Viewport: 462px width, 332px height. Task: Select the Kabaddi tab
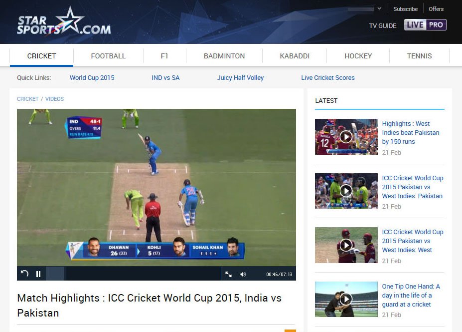click(295, 56)
